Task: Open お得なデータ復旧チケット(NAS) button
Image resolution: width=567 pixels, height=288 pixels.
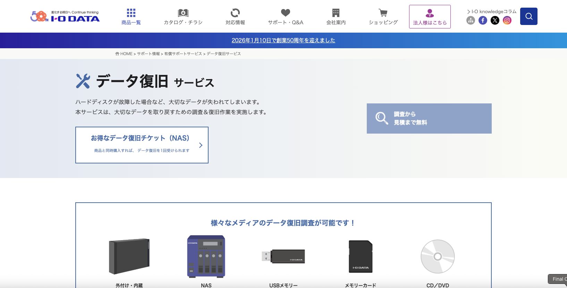Action: tap(142, 145)
